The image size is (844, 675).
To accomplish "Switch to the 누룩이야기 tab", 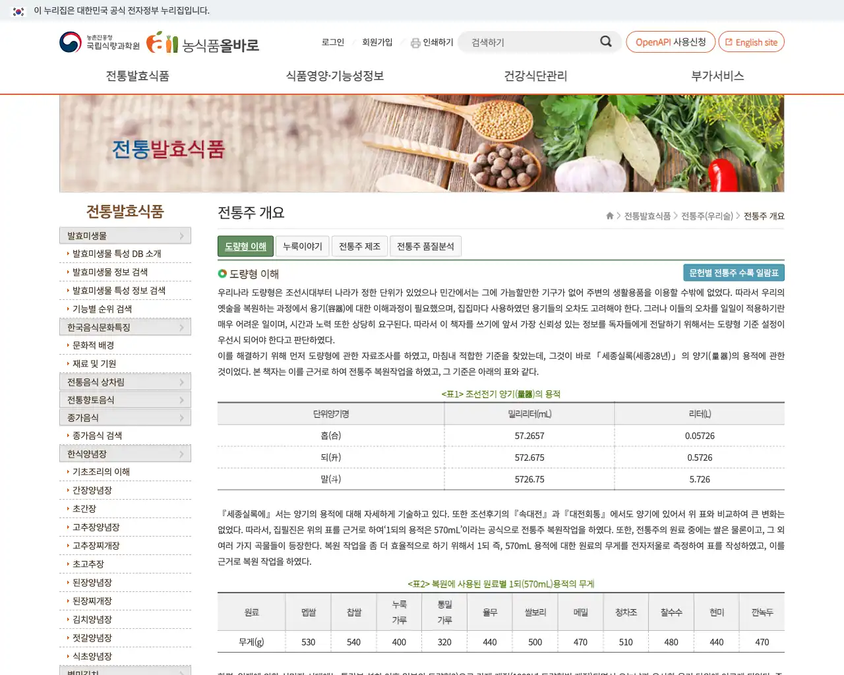I will coord(302,246).
